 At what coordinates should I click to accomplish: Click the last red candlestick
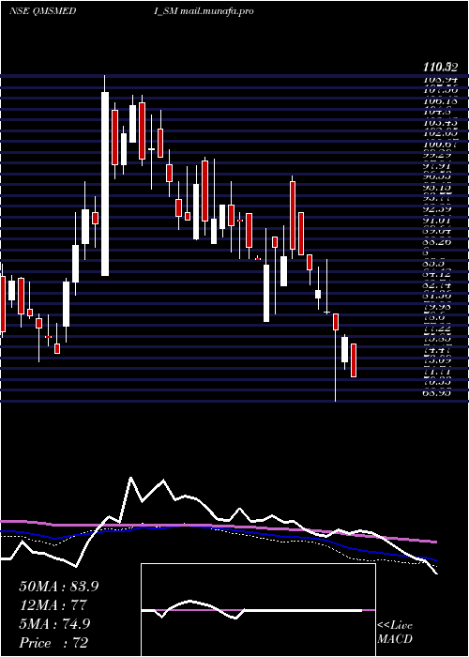point(354,360)
